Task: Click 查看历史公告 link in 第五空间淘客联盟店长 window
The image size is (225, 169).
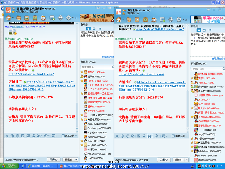Action: (108, 57)
